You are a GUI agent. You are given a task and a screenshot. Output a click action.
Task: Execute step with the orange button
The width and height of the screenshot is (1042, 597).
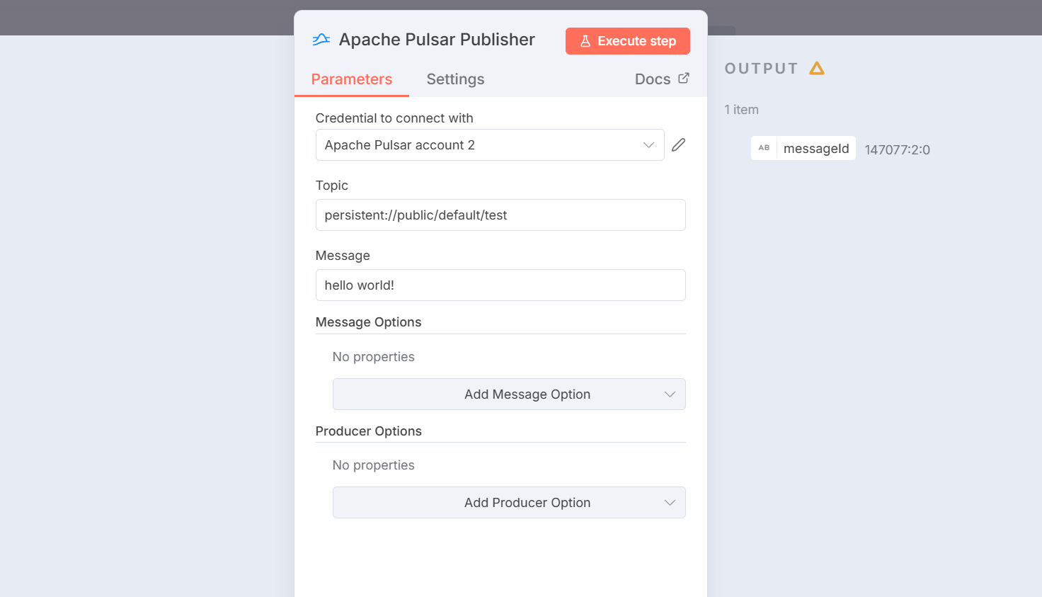tap(628, 41)
